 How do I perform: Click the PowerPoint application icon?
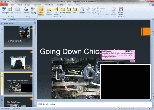(x=1, y=1)
